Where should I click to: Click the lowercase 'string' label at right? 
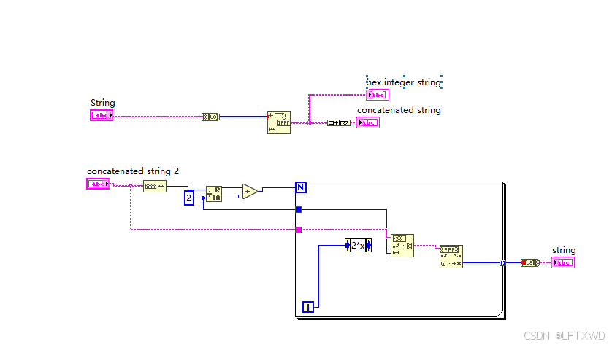[x=564, y=250]
